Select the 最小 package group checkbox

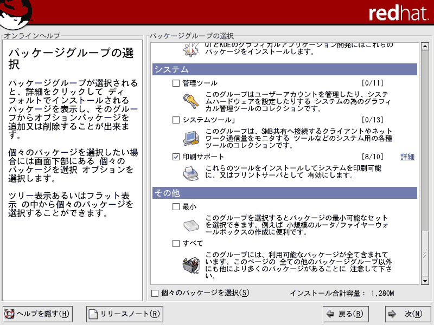tap(176, 207)
